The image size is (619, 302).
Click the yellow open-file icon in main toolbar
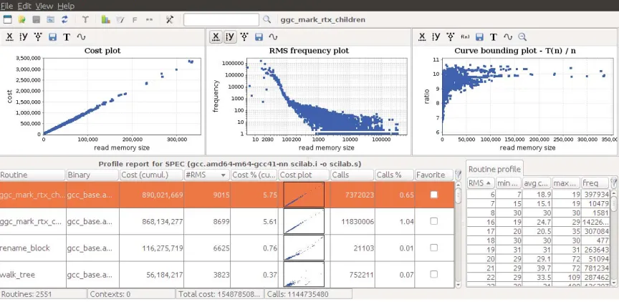coord(21,19)
